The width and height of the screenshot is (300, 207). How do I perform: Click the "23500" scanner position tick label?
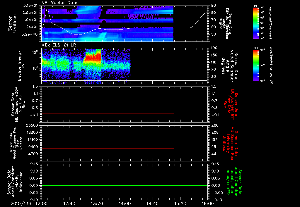pos(32,125)
